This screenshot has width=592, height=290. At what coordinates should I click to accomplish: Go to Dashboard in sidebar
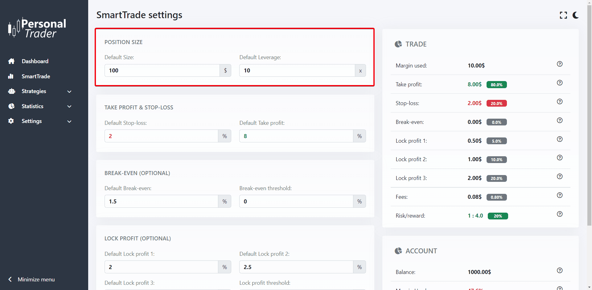click(35, 61)
